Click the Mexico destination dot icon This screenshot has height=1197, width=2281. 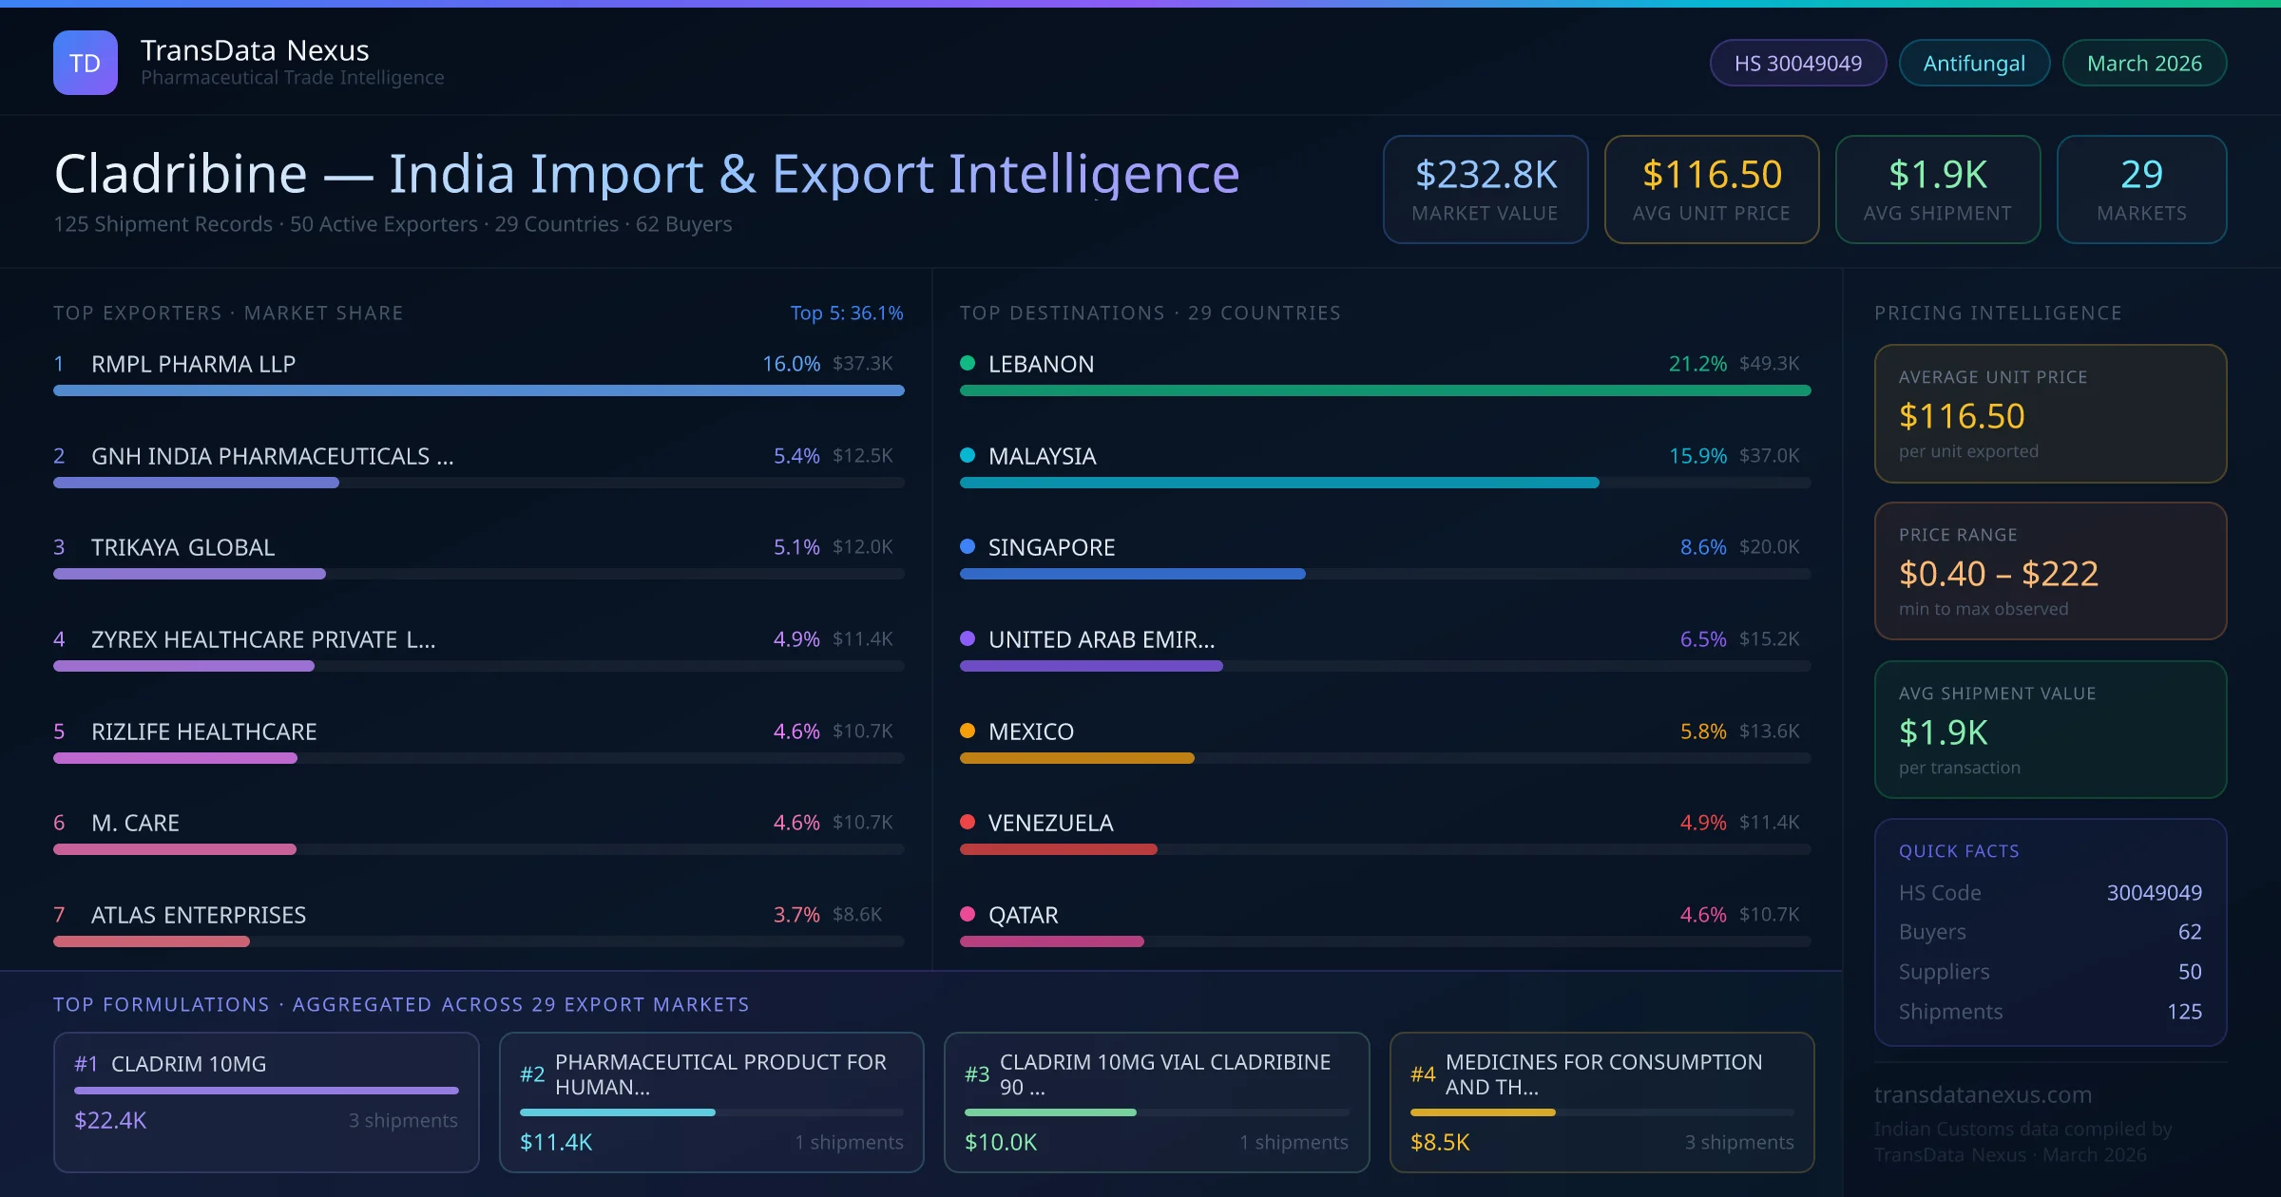tap(967, 731)
